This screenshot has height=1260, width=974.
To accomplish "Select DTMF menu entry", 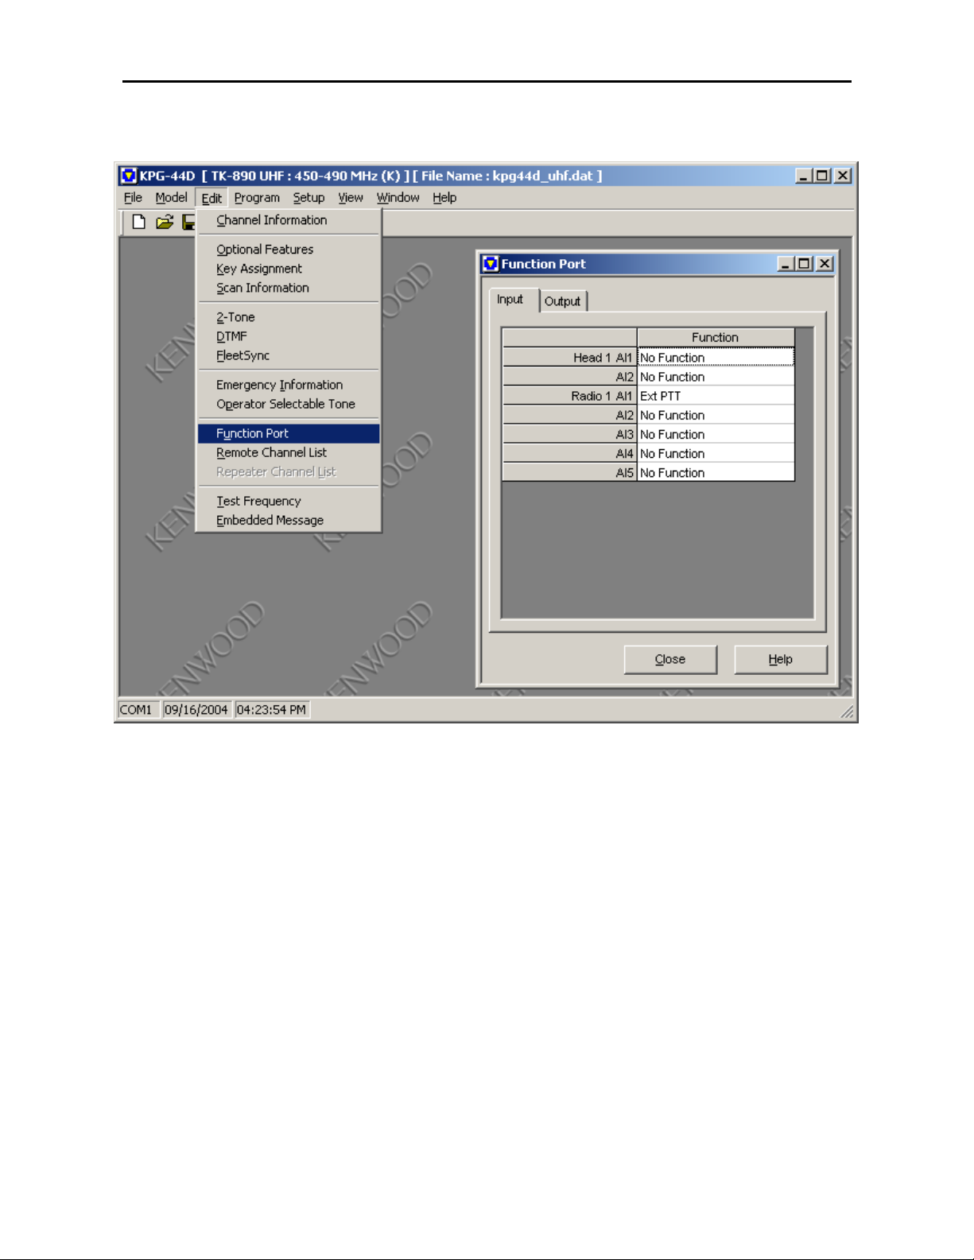I will (289, 336).
